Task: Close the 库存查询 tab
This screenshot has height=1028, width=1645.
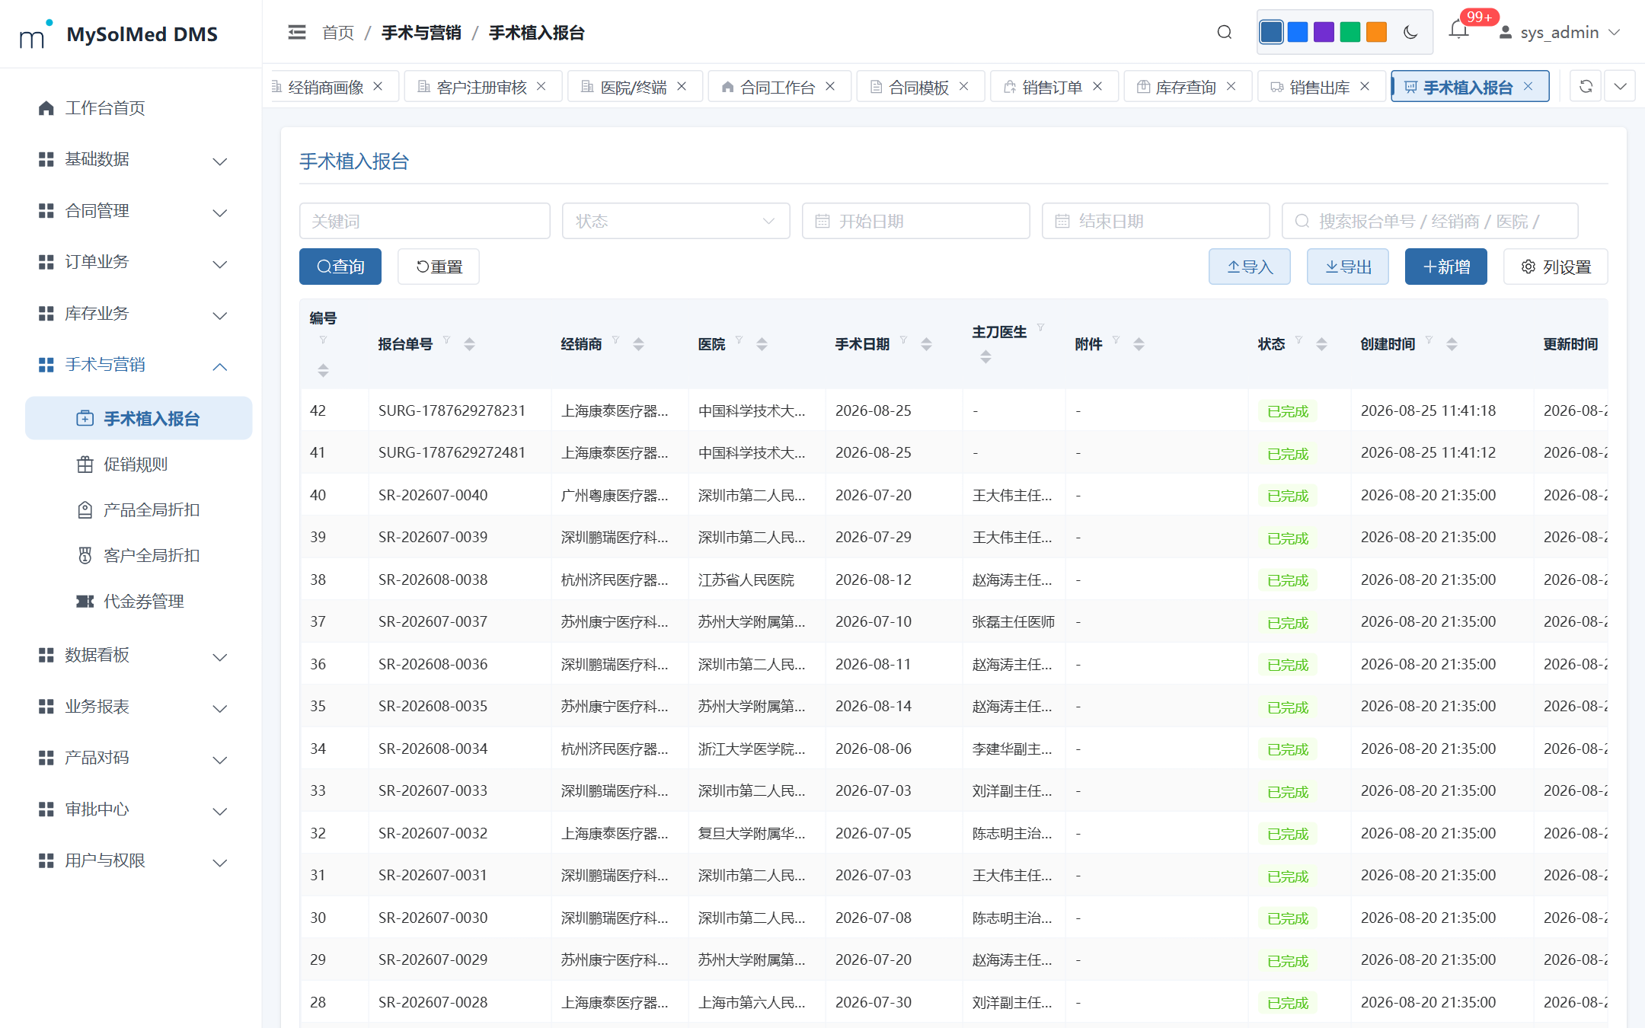Action: coord(1231,86)
